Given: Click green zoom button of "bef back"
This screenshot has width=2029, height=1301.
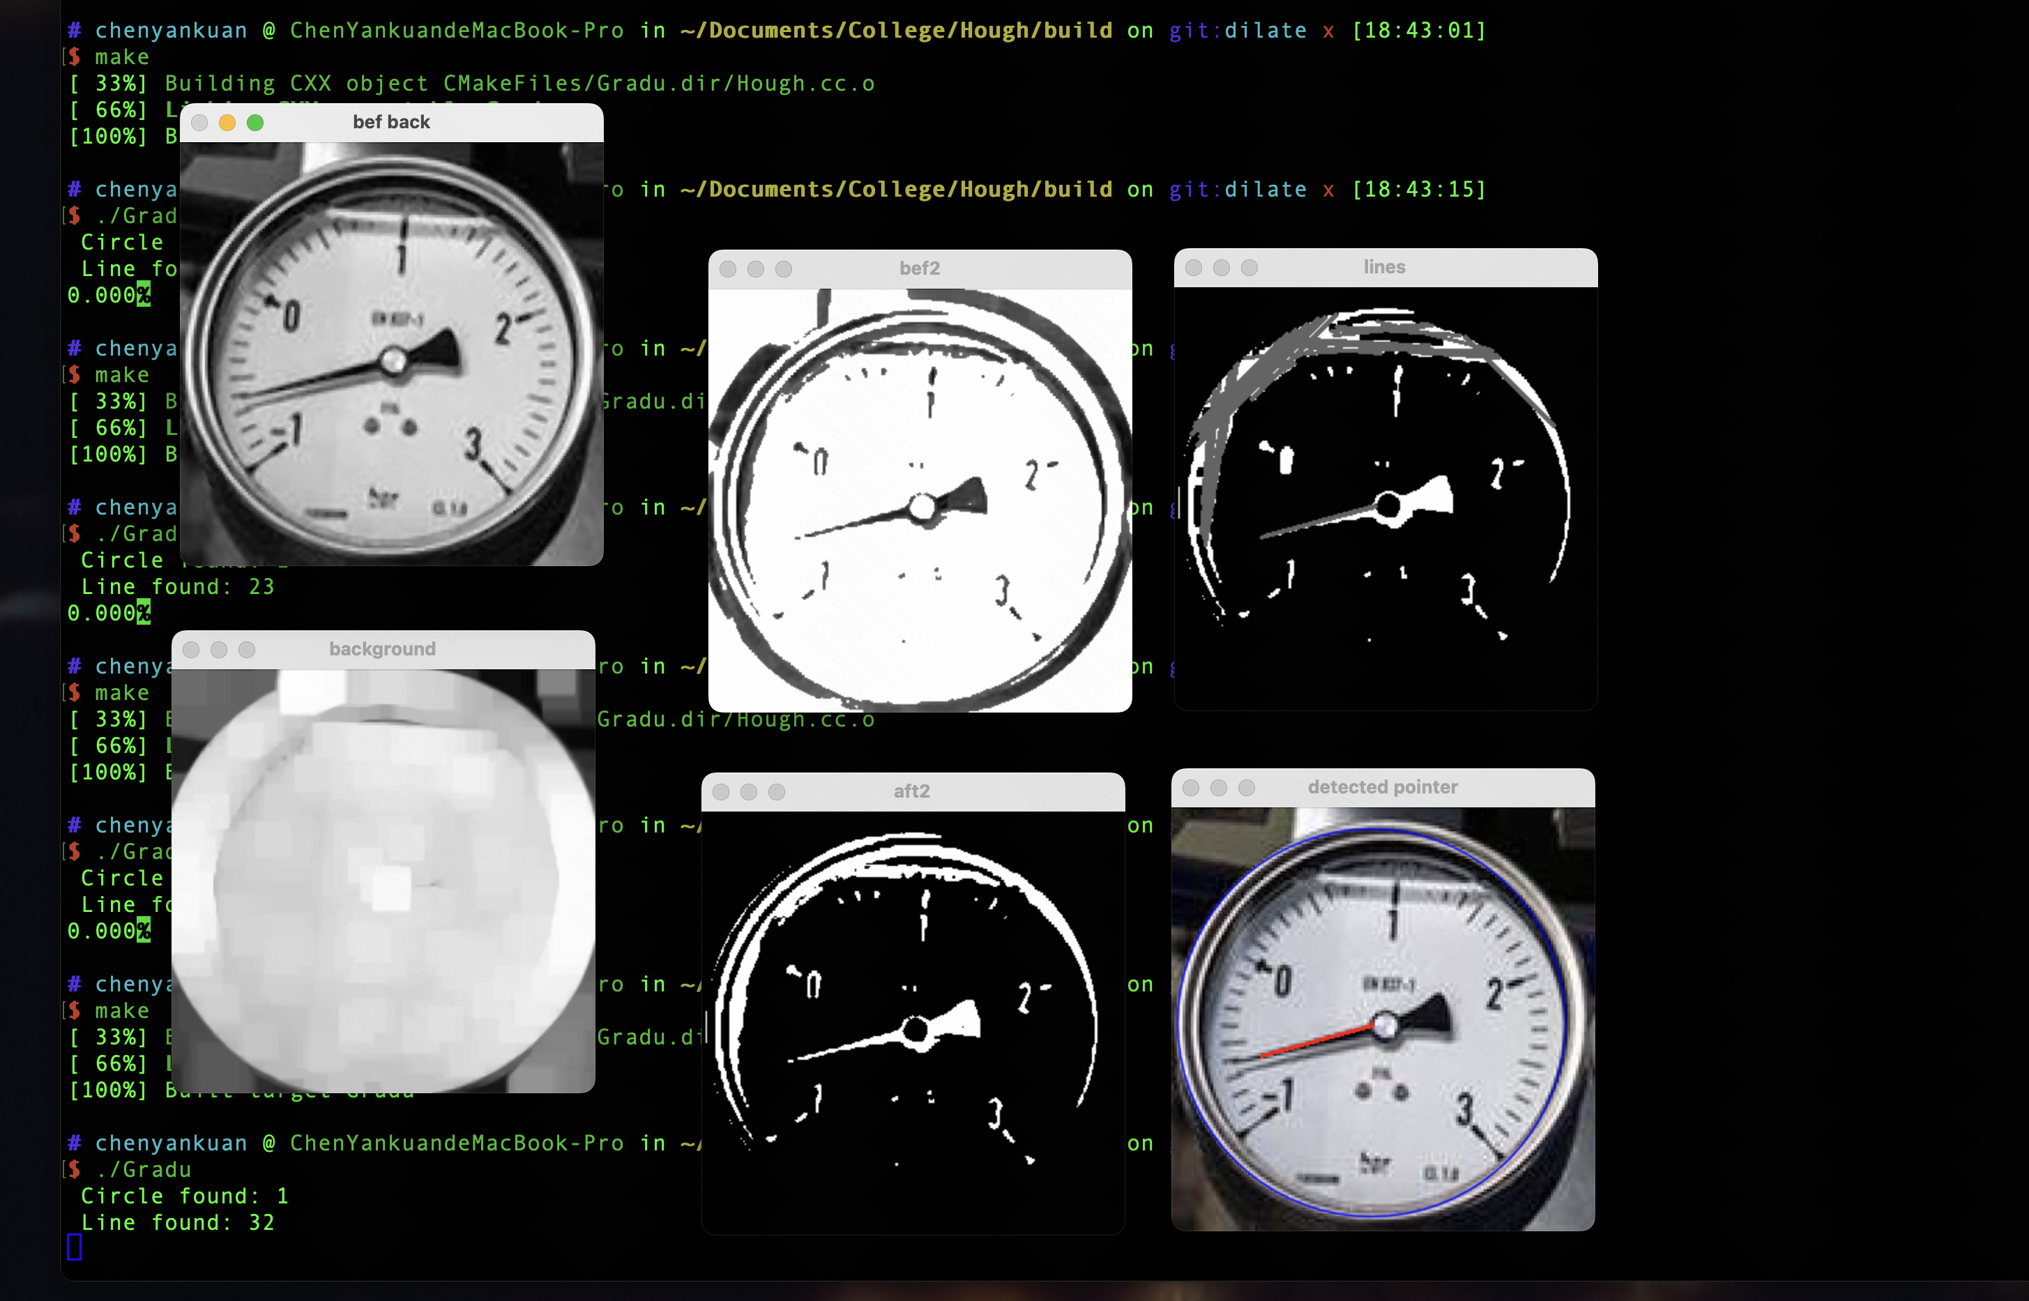Looking at the screenshot, I should (x=255, y=123).
